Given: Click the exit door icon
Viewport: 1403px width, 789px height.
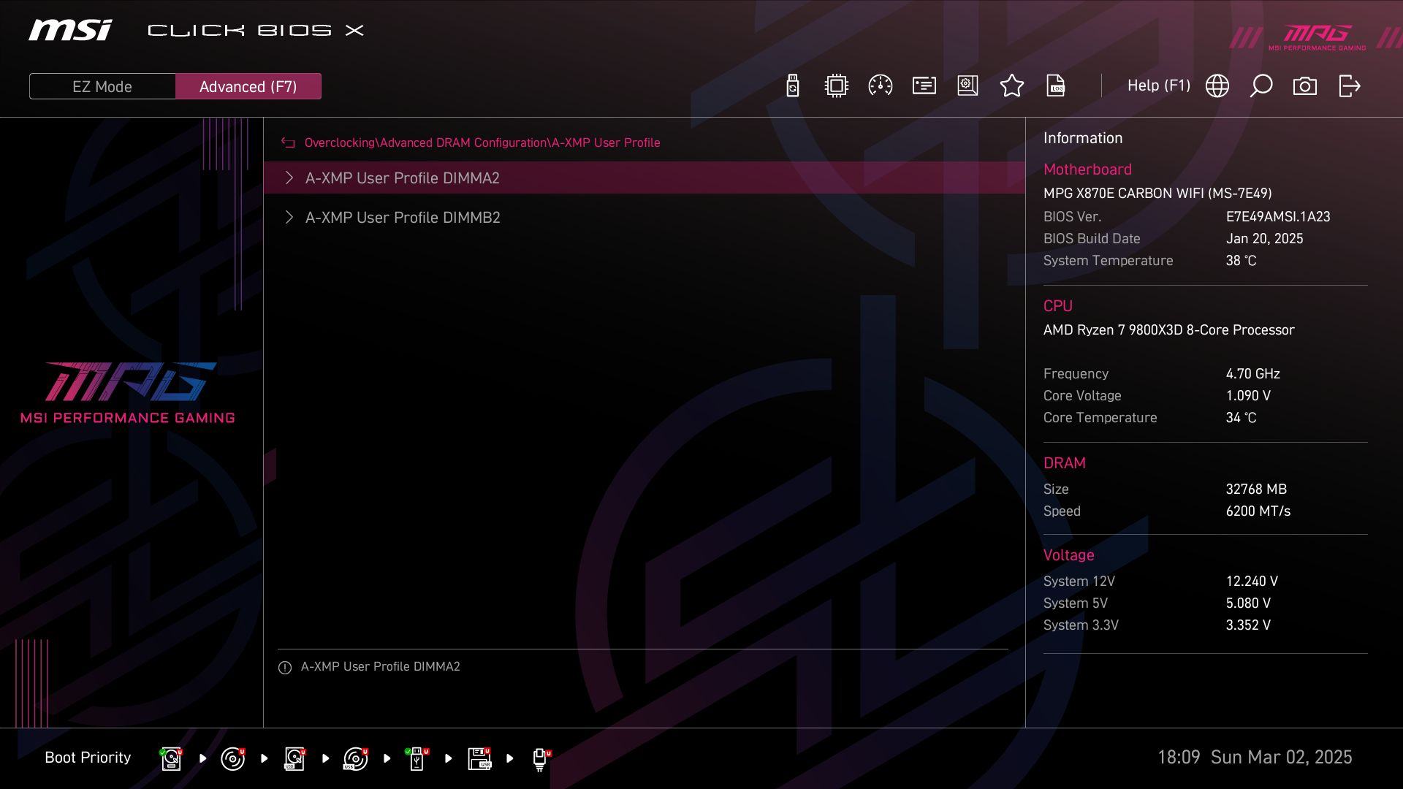Looking at the screenshot, I should (x=1349, y=86).
